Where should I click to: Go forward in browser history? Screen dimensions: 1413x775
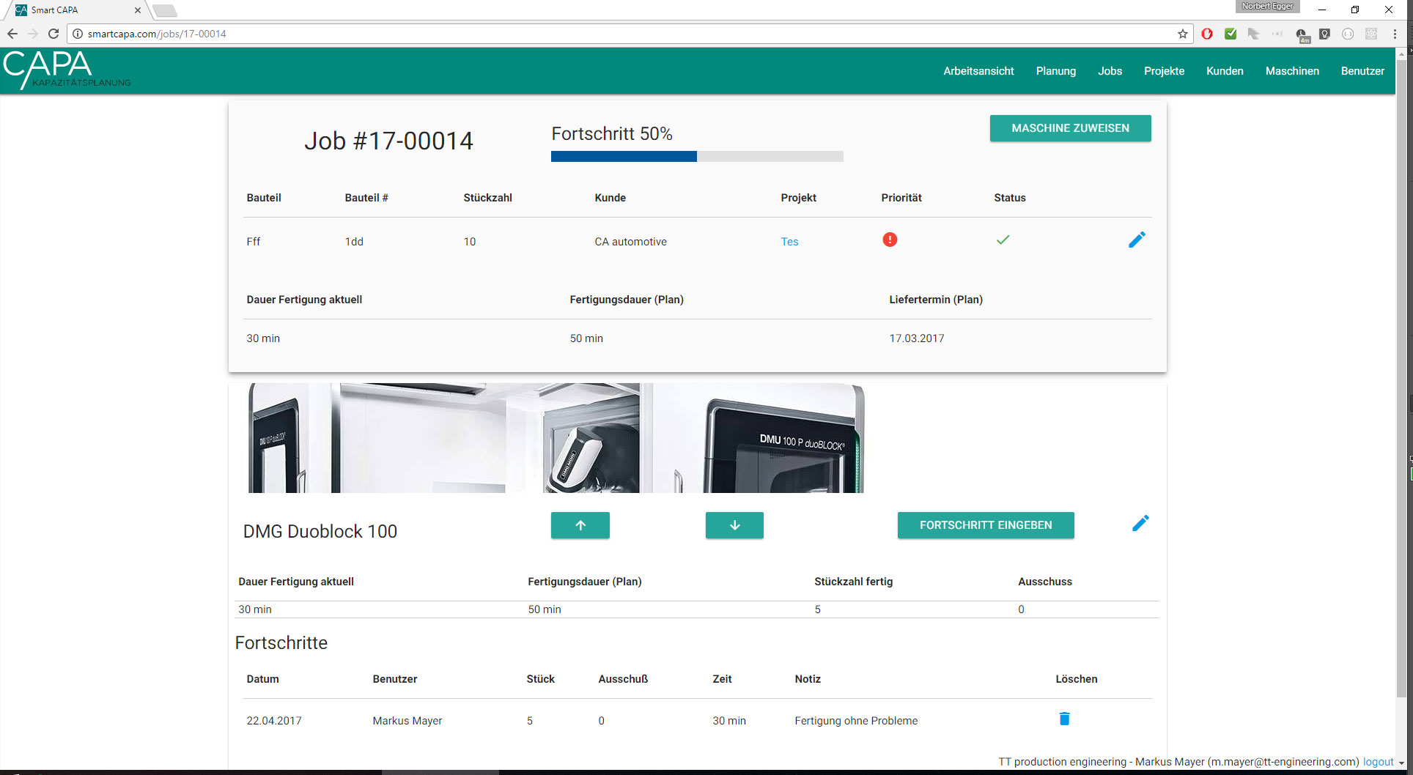tap(32, 34)
